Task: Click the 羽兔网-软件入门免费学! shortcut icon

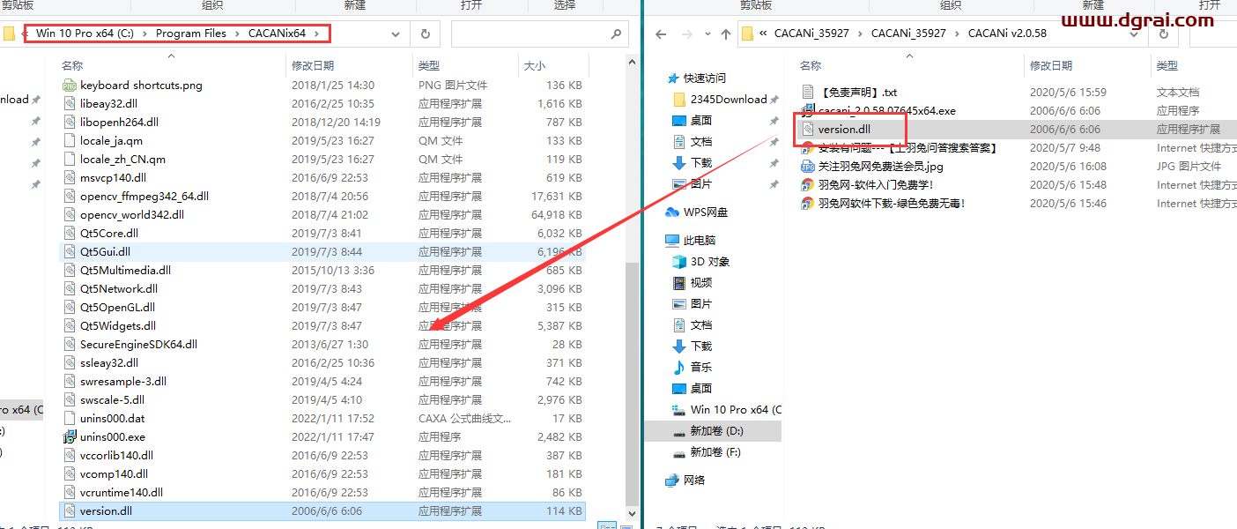Action: (x=808, y=184)
